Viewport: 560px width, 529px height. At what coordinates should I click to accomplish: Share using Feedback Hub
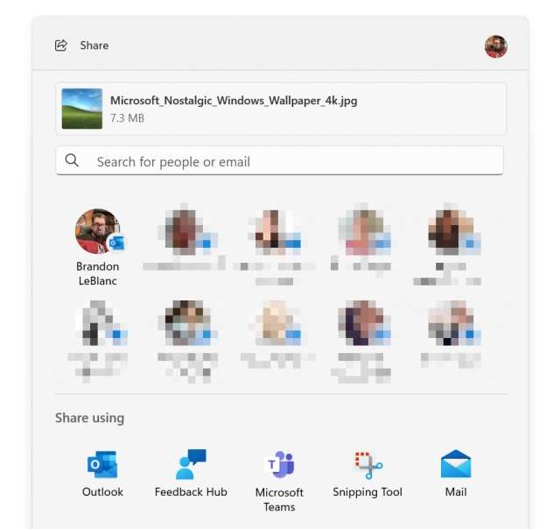tap(191, 473)
